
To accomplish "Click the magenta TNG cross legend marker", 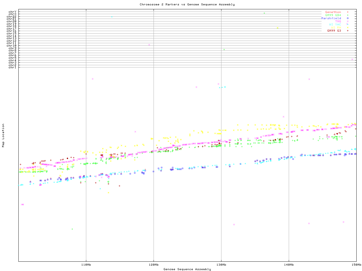I will coord(348,21).
